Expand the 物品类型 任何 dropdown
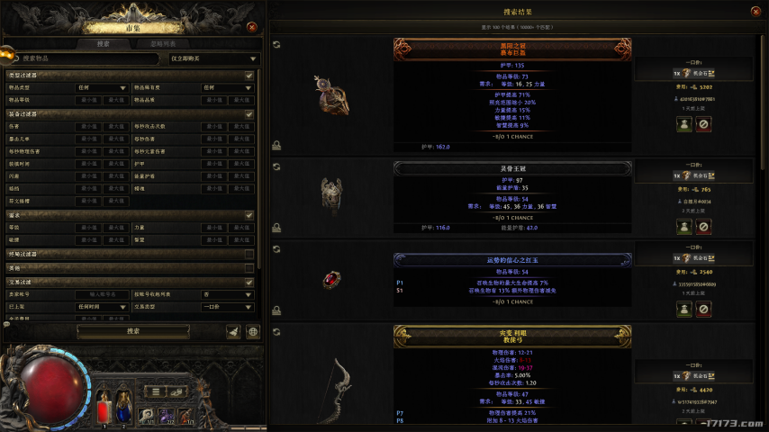Image resolution: width=769 pixels, height=432 pixels. [102, 88]
